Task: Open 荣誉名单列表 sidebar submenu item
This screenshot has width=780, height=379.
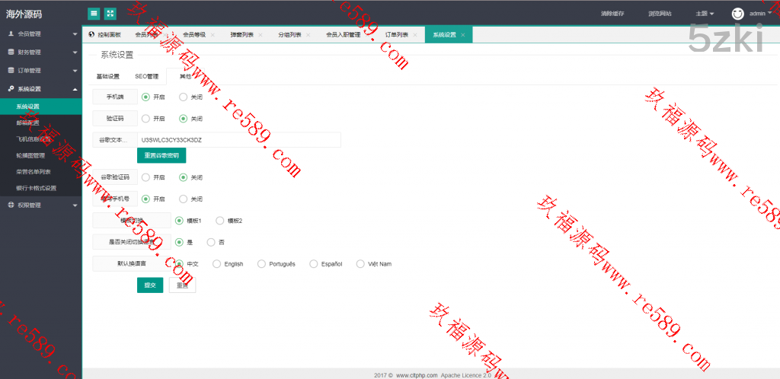Action: (41, 172)
